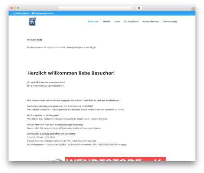Click 'Ihr Computer ist zu langsam?' line
This screenshot has height=173, width=204.
click(43, 115)
